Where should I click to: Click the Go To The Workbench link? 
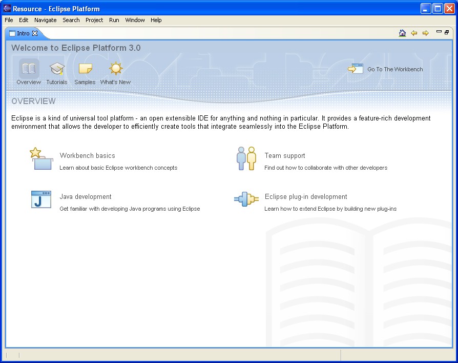click(x=395, y=69)
